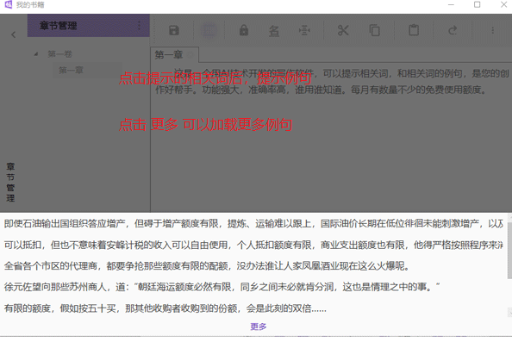512x342 pixels.
Task: Select the example sentence starting 可以抵扣
Action: coord(253,245)
